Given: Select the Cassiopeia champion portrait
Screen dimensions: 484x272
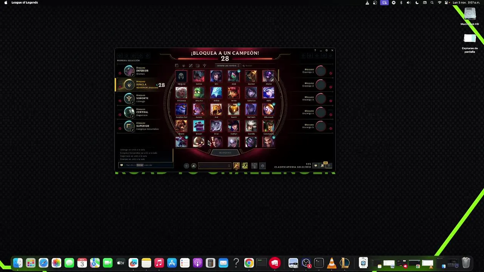Looking at the screenshot, I should [x=268, y=126].
